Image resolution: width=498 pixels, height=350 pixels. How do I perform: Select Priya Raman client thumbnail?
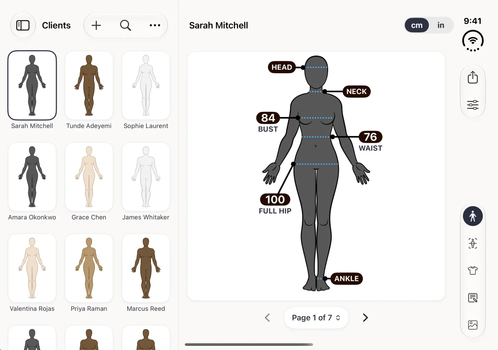pos(89,268)
